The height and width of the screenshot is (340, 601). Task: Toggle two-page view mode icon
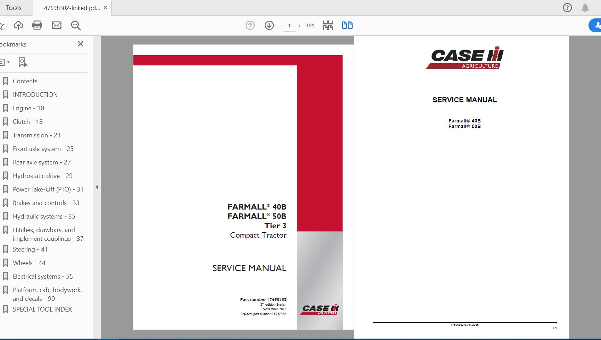[x=347, y=25]
